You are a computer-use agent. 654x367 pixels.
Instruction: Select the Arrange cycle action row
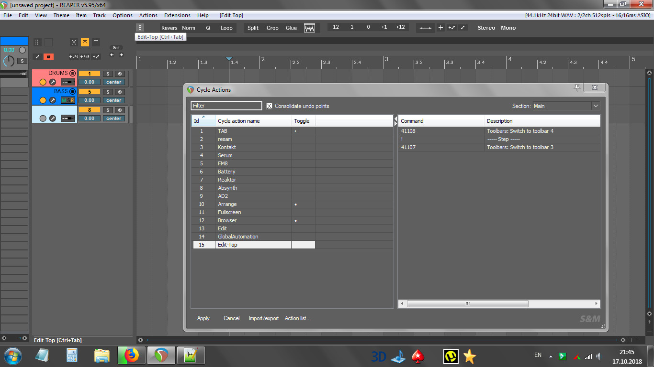(227, 204)
